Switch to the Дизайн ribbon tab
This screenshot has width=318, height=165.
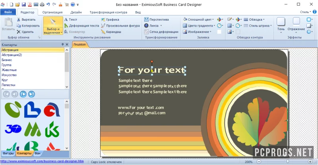click(76, 12)
